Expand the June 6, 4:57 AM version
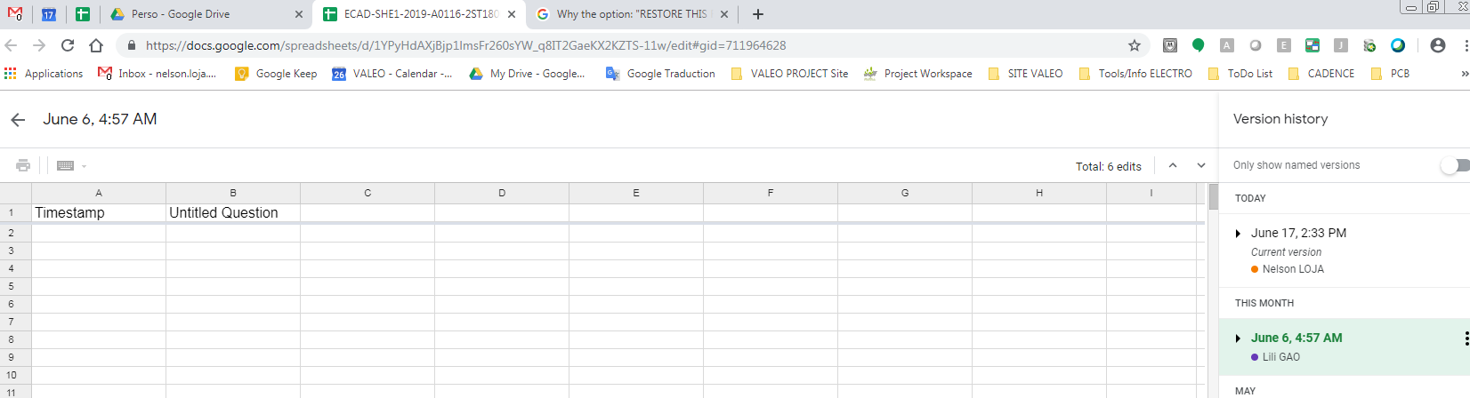 (1238, 338)
